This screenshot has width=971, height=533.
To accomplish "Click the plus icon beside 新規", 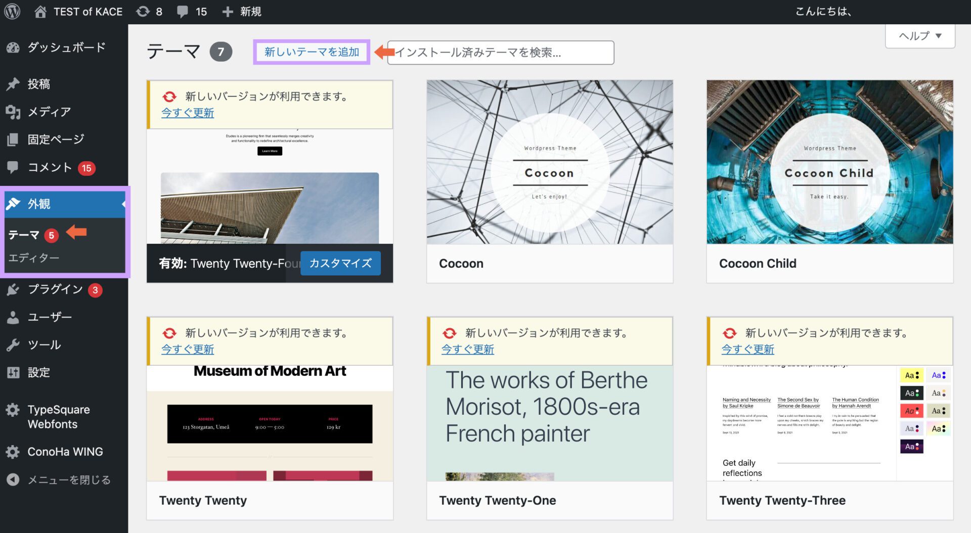I will (228, 12).
